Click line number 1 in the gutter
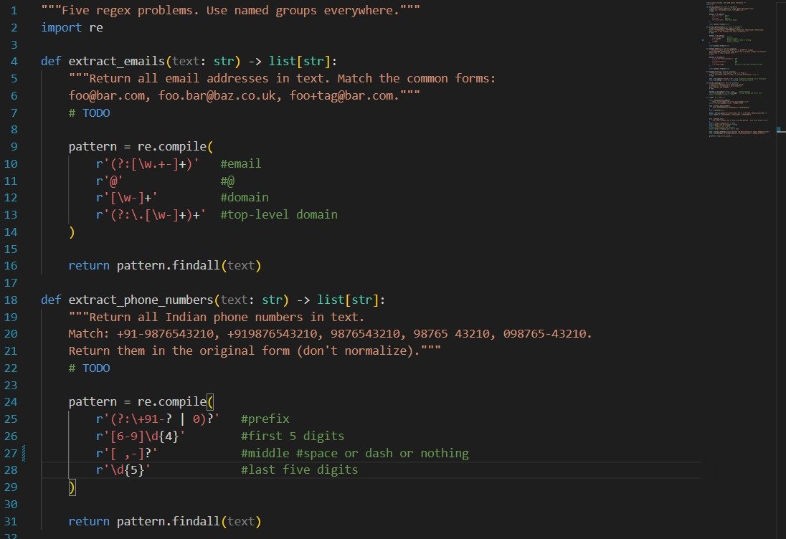786x539 pixels. pyautogui.click(x=14, y=11)
